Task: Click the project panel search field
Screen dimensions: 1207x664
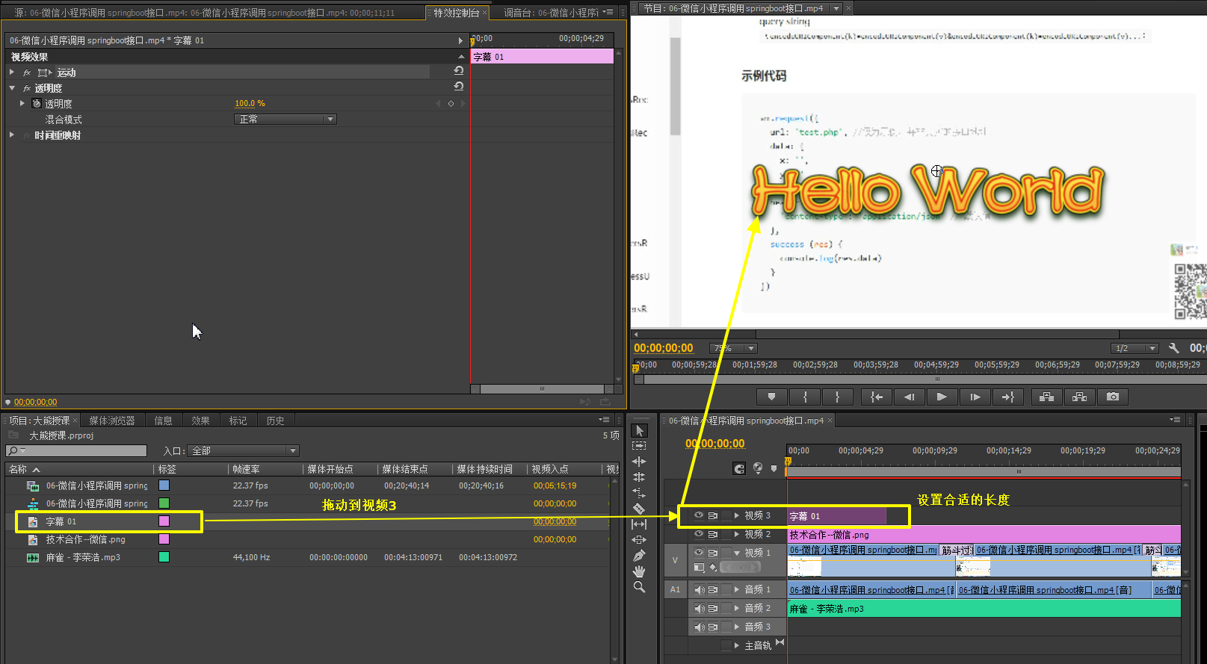Action: point(76,450)
